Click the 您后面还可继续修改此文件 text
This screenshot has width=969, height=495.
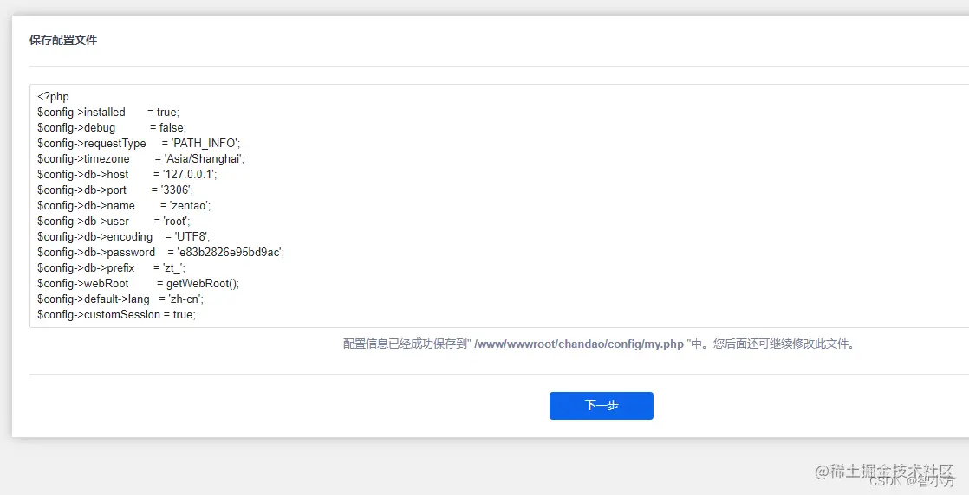[x=780, y=344]
